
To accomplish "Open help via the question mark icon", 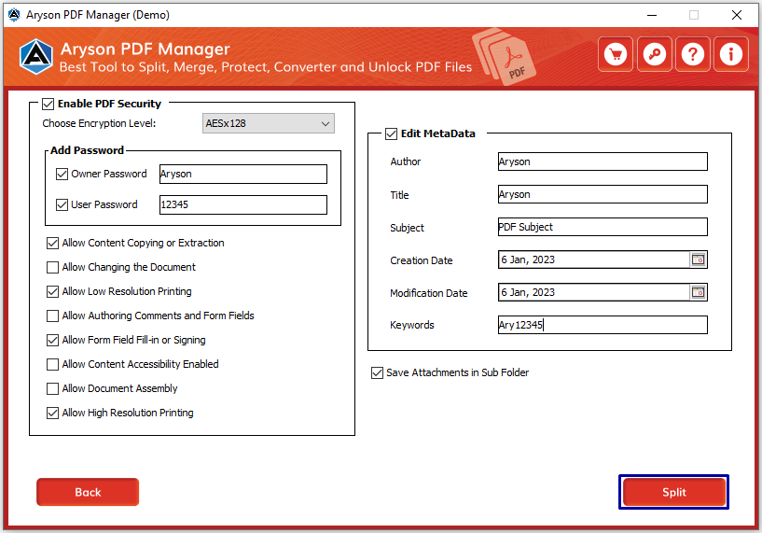I will pyautogui.click(x=692, y=54).
